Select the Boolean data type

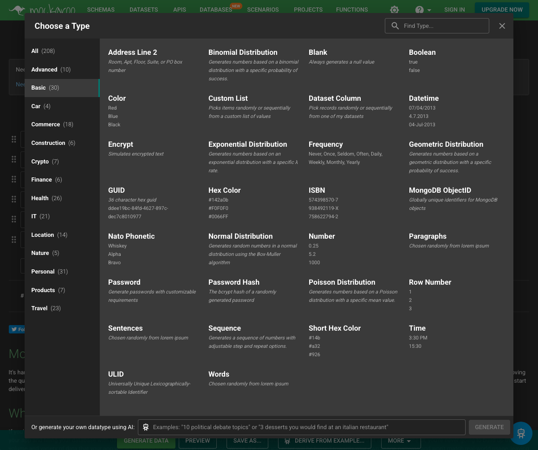coord(422,52)
